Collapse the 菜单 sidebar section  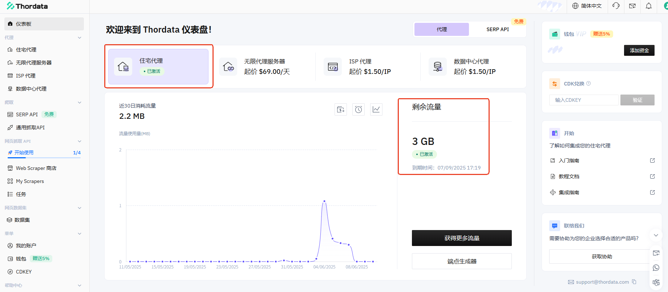[80, 234]
